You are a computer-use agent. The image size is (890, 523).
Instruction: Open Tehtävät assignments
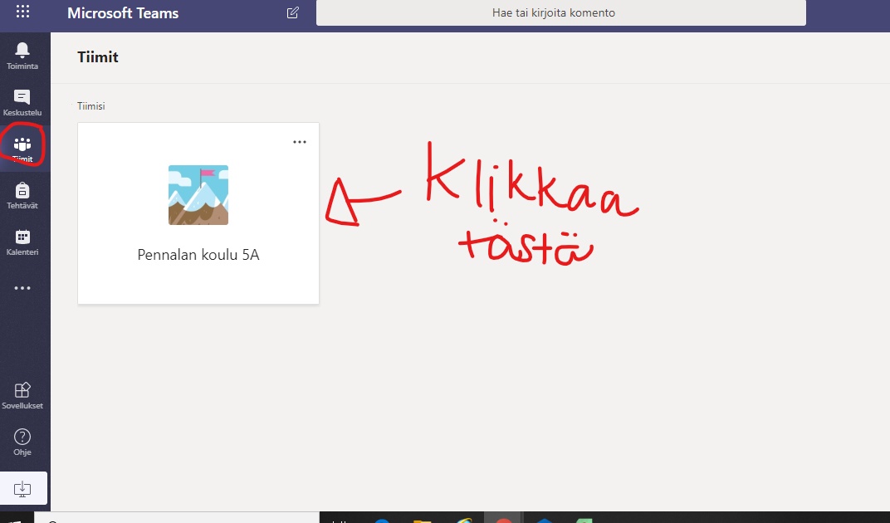[22, 196]
